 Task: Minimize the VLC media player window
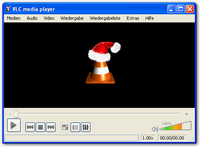coord(171,9)
